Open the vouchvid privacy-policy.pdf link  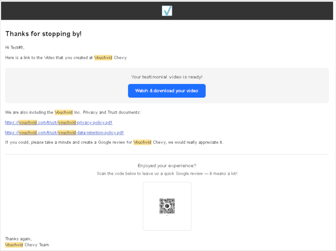[x=59, y=122]
